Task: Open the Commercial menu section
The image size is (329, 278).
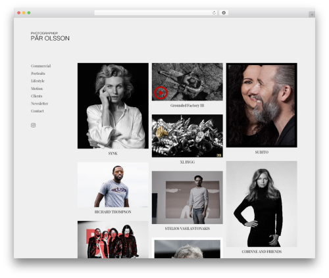Action: [41, 66]
